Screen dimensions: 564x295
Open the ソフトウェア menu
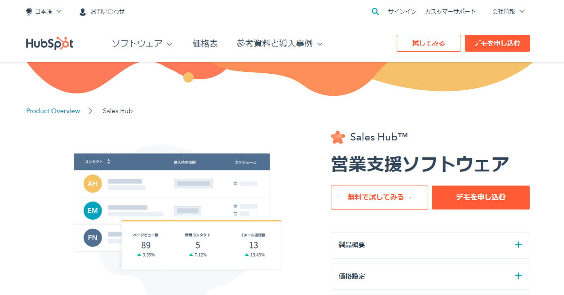tap(142, 44)
